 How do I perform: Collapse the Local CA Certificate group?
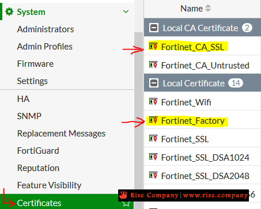154,28
